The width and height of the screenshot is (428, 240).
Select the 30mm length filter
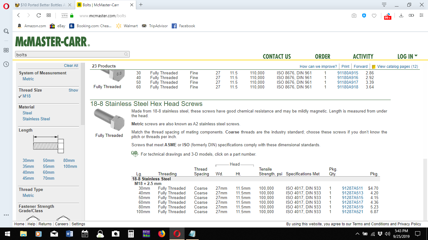tap(28, 160)
